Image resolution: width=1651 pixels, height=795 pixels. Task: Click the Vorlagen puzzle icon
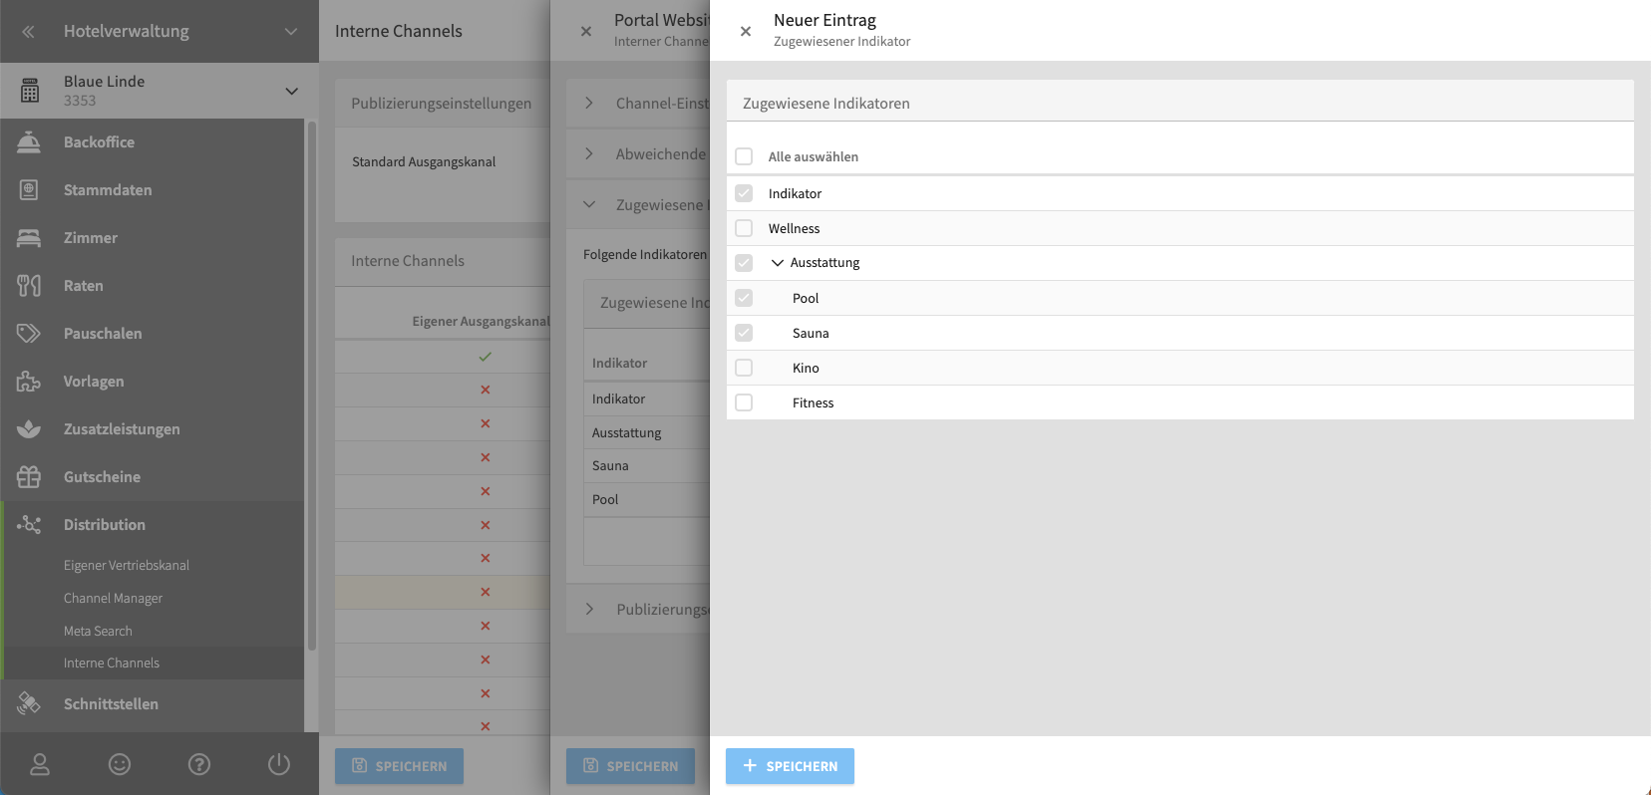tap(29, 382)
